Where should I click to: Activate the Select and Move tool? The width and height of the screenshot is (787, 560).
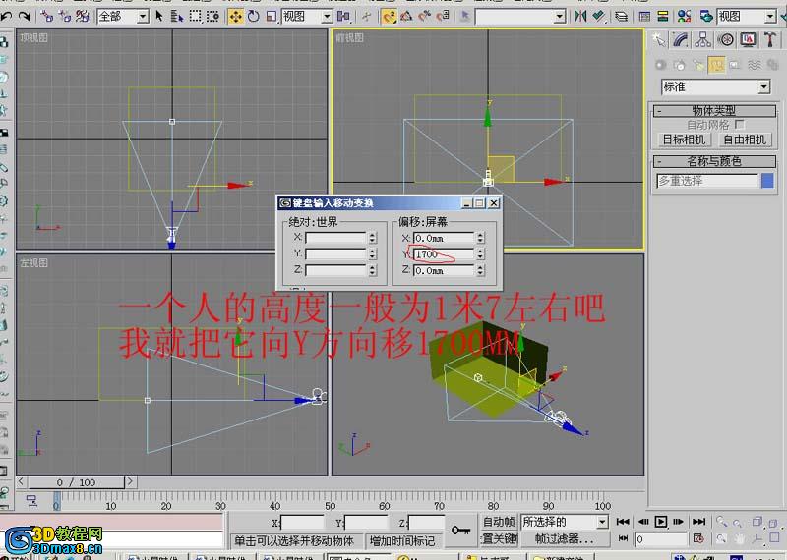[x=235, y=17]
